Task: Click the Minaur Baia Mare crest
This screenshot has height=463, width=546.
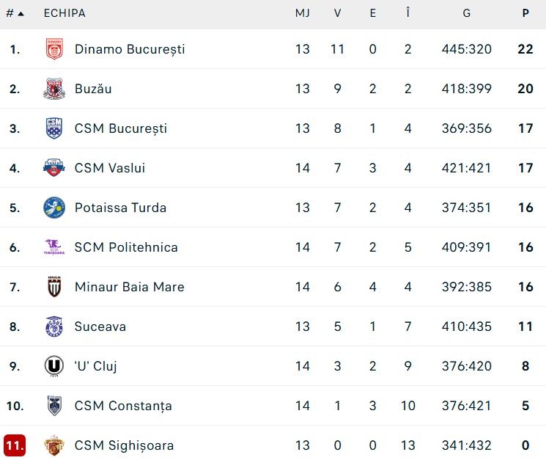Action: (x=54, y=287)
